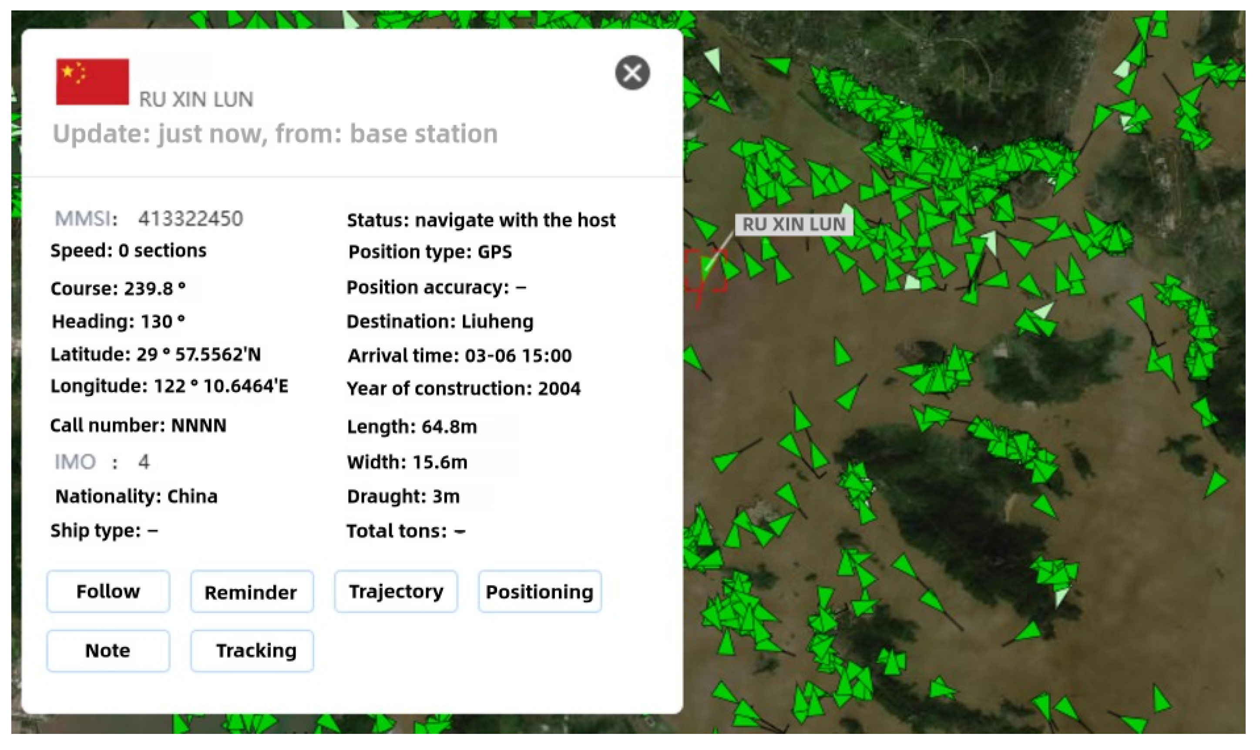Click the Positioning button
The width and height of the screenshot is (1260, 750).
(x=540, y=591)
